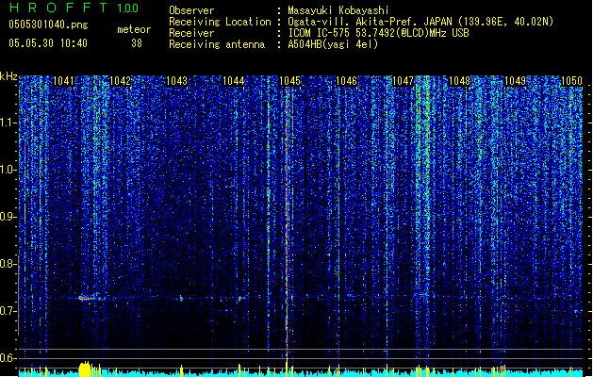Click the HROFFT title text
Viewport: 593px width, 377px height.
click(58, 8)
